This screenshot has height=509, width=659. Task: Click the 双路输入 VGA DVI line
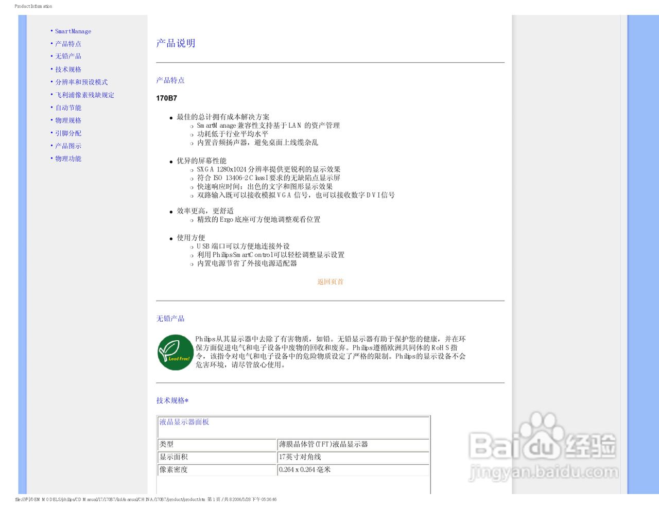click(296, 196)
